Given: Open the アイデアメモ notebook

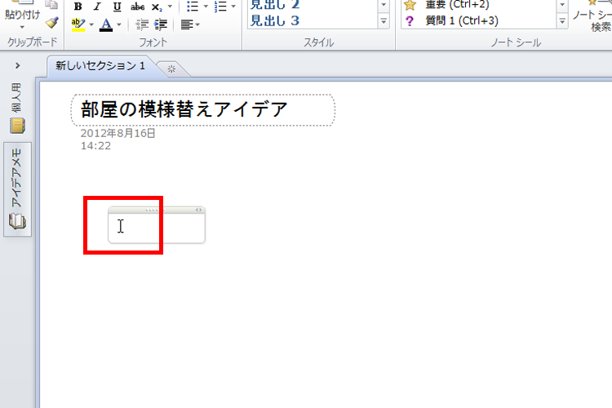Looking at the screenshot, I should click(x=17, y=189).
